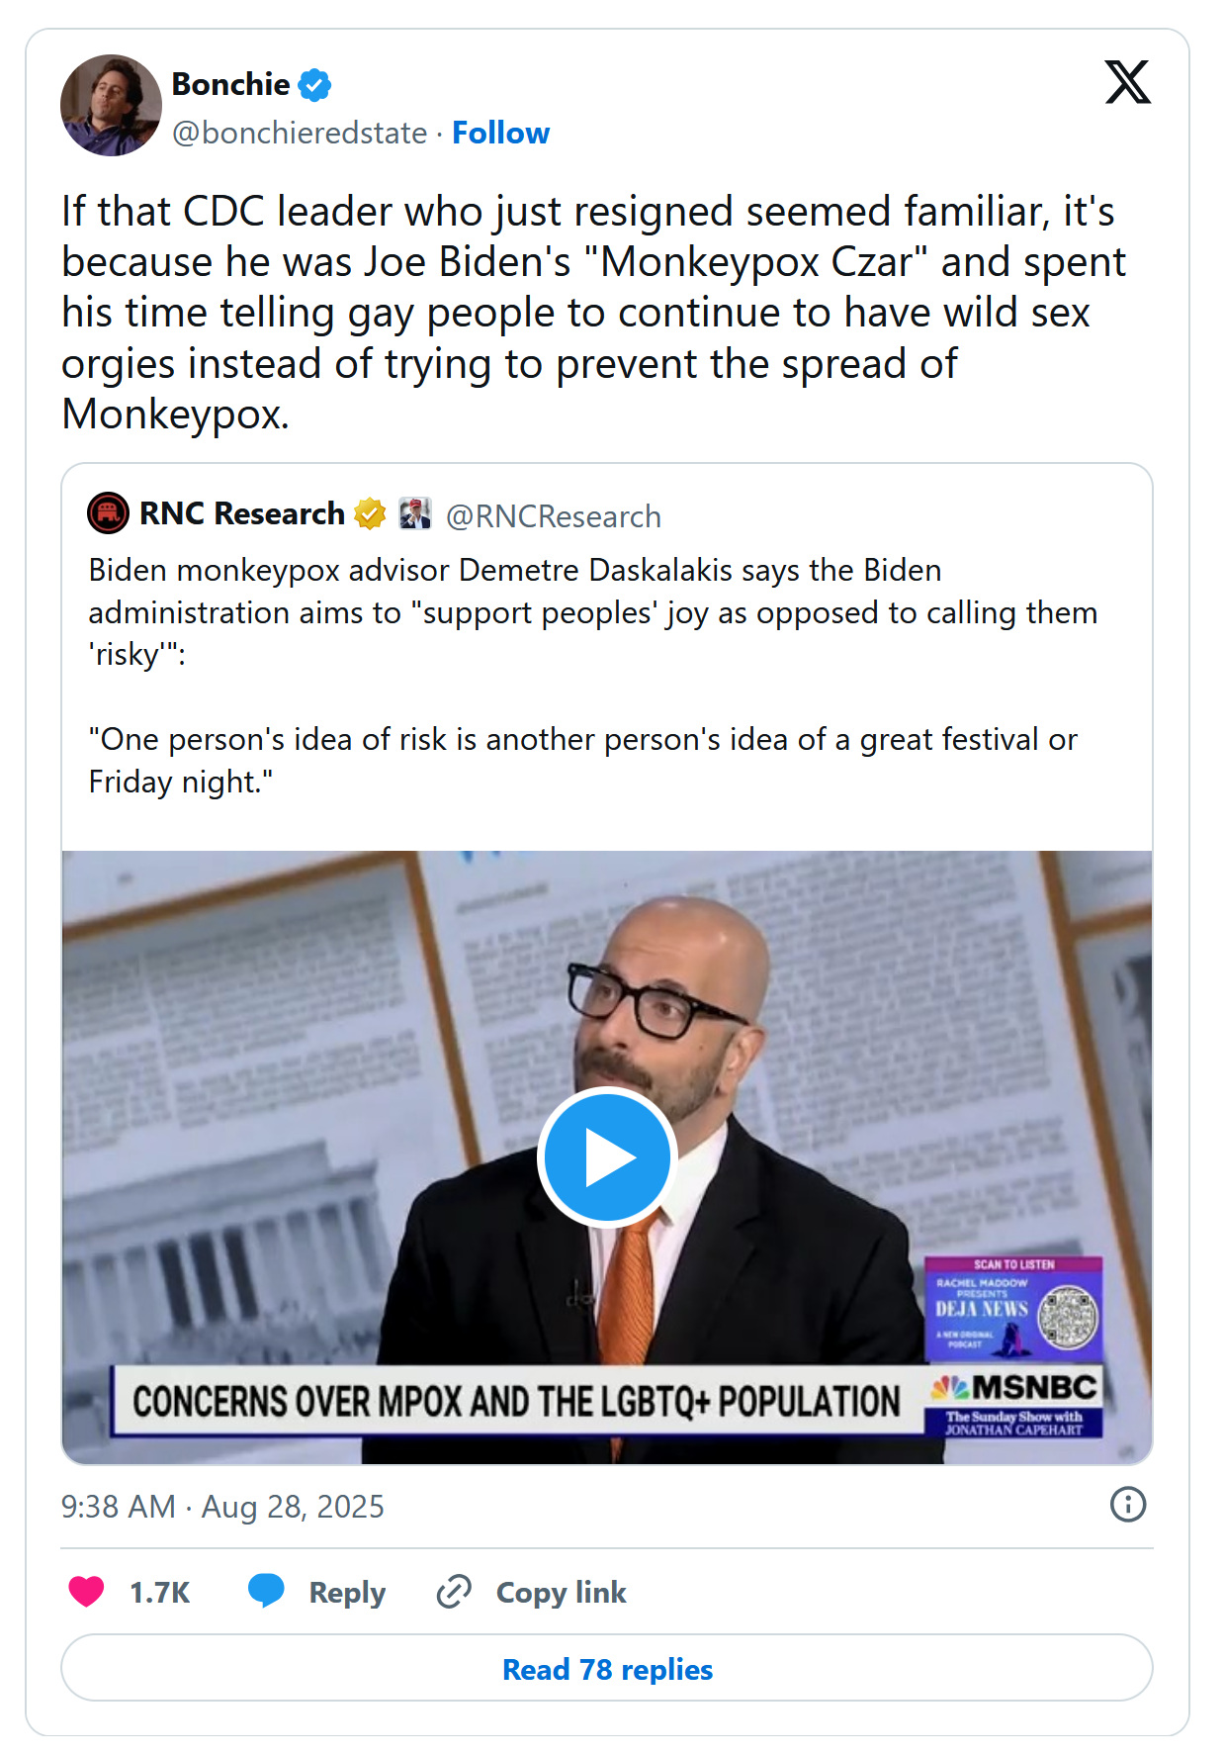Follow the @bonchieredstate account
1224x1755 pixels.
pyautogui.click(x=500, y=133)
